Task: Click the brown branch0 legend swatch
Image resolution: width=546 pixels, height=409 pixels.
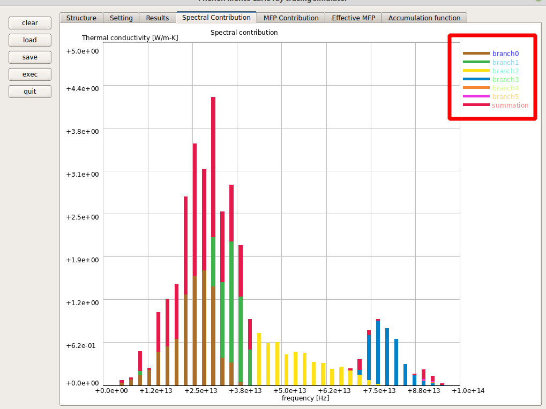Action: (476, 53)
